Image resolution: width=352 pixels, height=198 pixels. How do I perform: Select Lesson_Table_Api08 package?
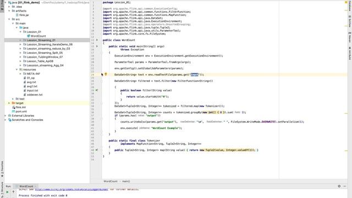40,61
